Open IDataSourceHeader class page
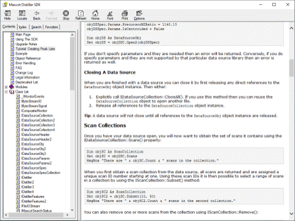Image resolution: width=295 pixels, height=221 pixels. [x=36, y=134]
